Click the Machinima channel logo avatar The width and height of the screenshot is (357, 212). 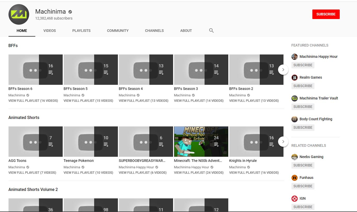pos(19,14)
